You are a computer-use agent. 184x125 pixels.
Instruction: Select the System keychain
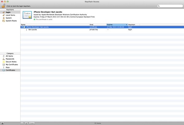coord(10,18)
